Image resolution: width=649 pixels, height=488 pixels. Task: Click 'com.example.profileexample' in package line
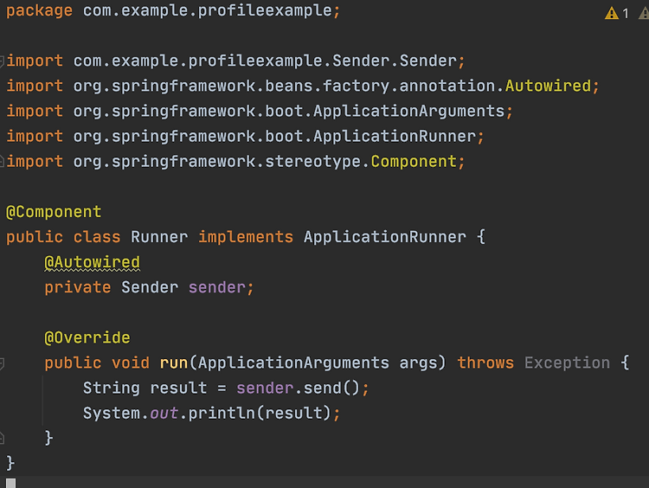tap(208, 10)
